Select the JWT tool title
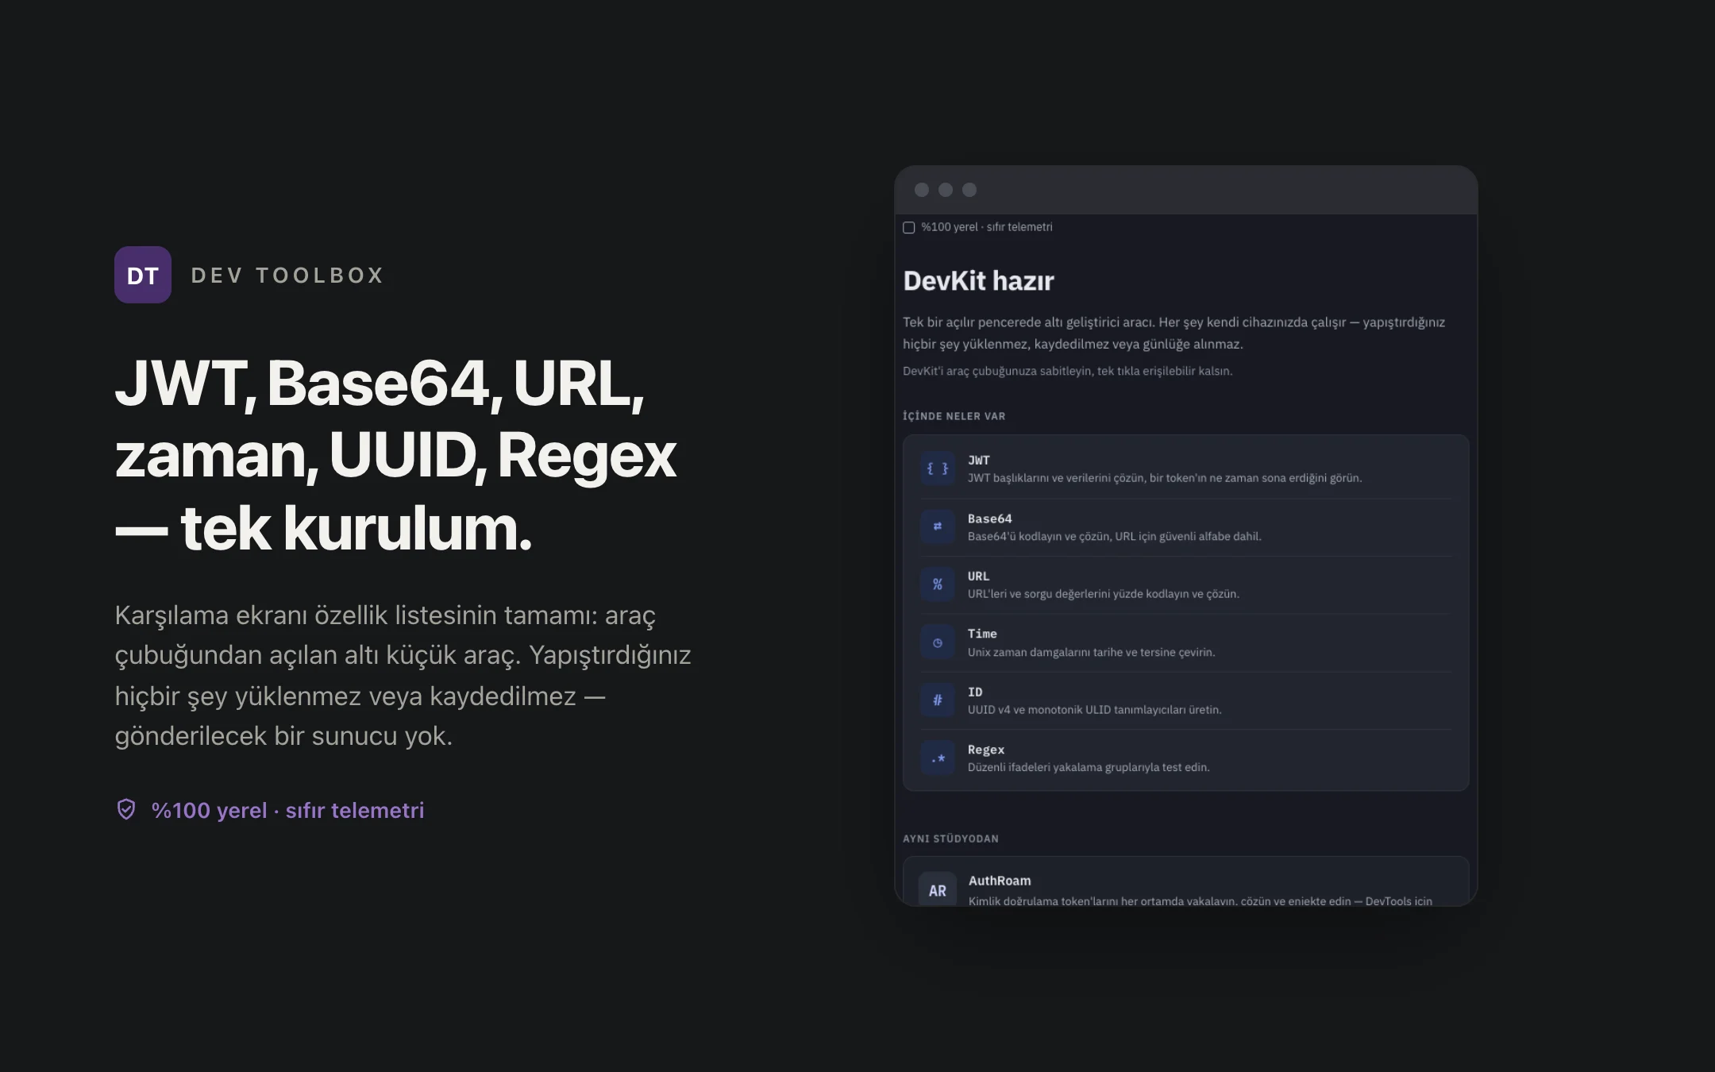Screen dimensions: 1715x1072 (979, 460)
